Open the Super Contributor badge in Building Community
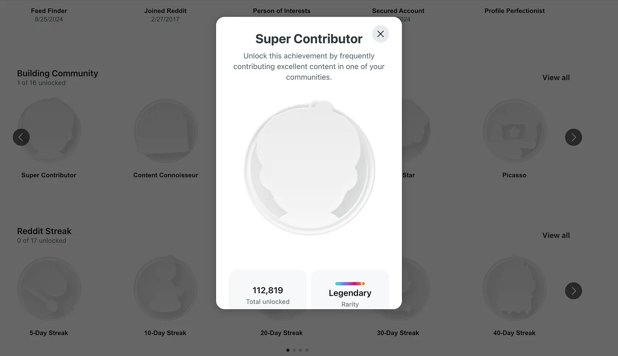This screenshot has height=356, width=618. click(49, 131)
